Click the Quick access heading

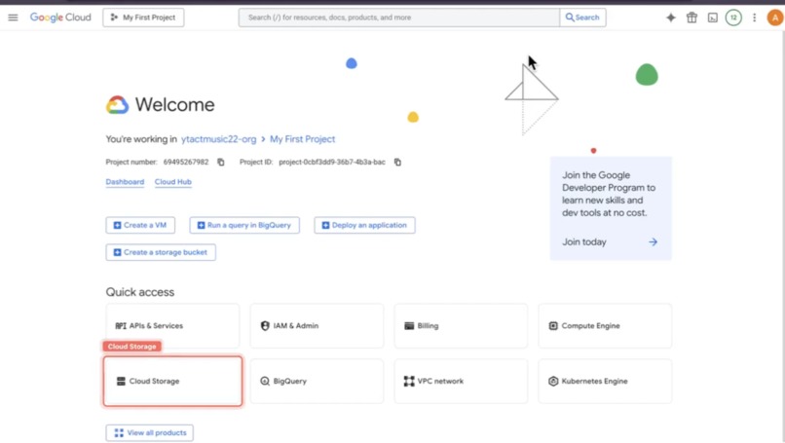tap(140, 292)
